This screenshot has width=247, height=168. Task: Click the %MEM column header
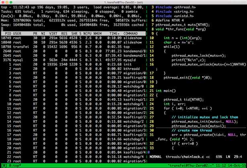click(97, 34)
